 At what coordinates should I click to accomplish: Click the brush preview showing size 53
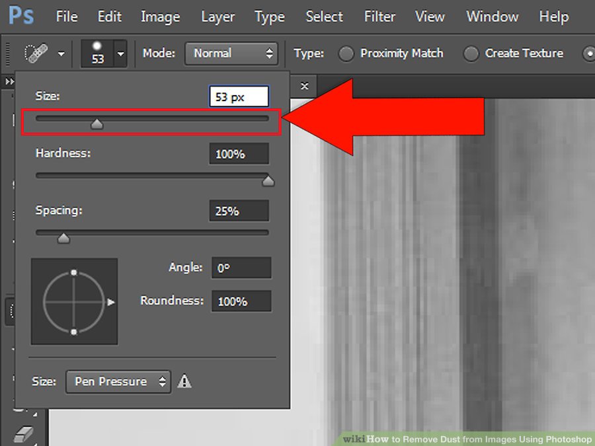coord(97,54)
